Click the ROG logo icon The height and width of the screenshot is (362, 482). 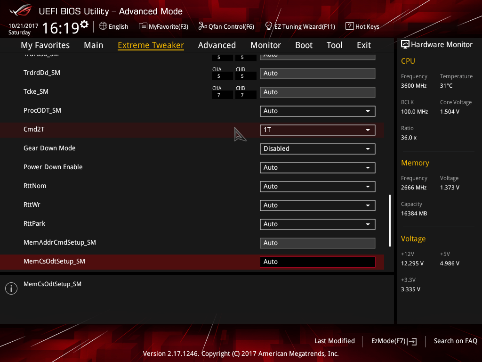tap(21, 10)
